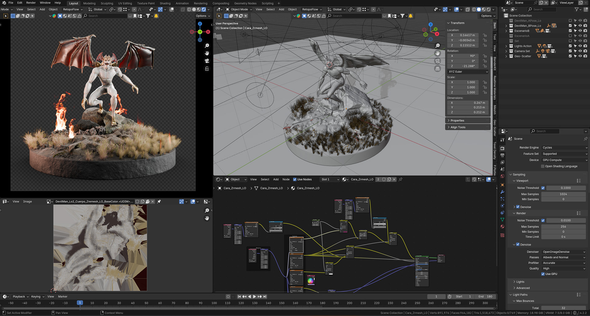Open the XYZ Euler rotation mode dropdown
This screenshot has height=316, width=590.
click(x=468, y=72)
